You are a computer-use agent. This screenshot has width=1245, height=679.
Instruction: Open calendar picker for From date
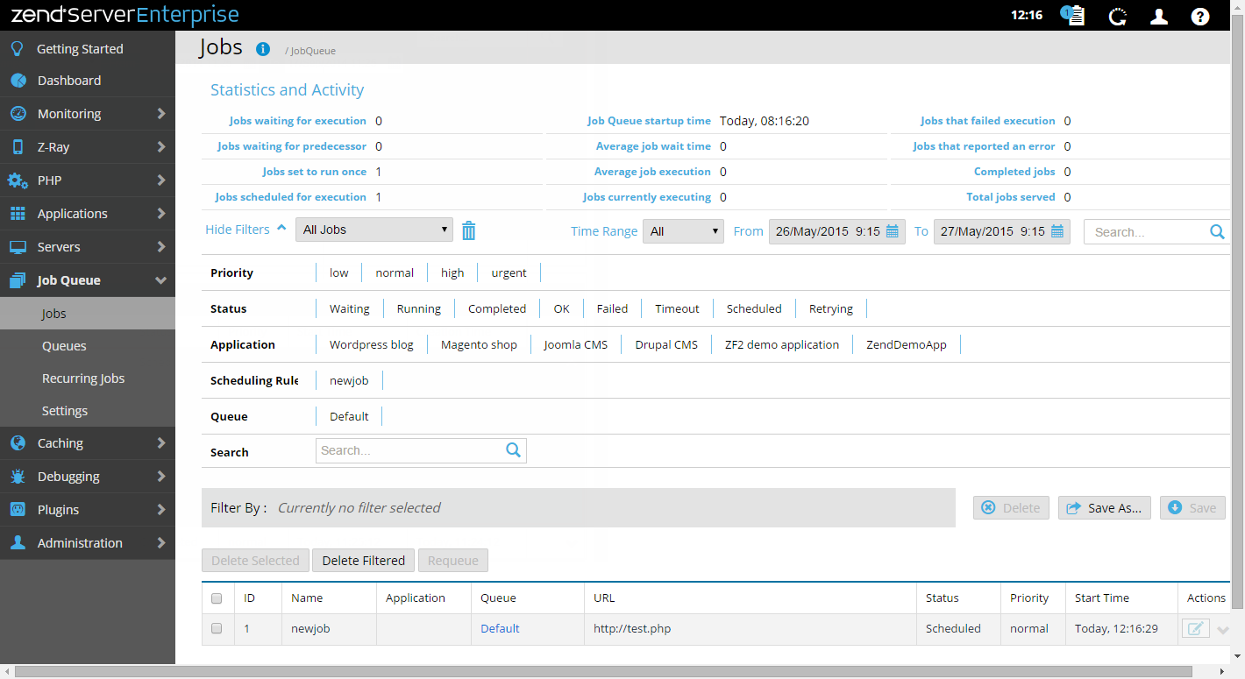pyautogui.click(x=892, y=231)
